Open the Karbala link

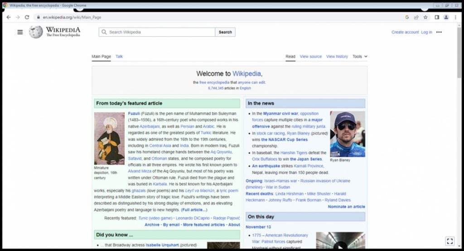point(160,184)
